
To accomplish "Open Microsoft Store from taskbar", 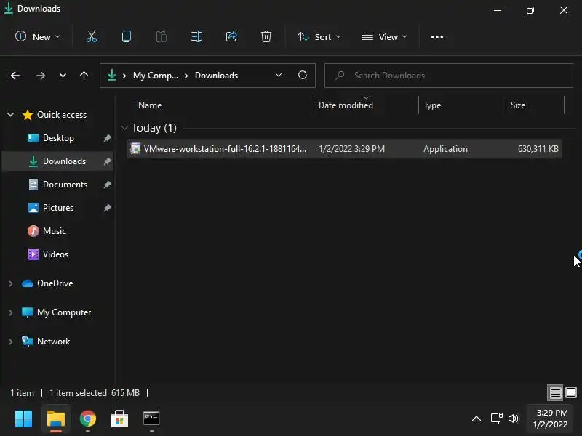I will tap(119, 419).
